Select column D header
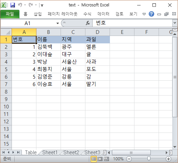Screen dimensions: 178x163 [x=98, y=32]
